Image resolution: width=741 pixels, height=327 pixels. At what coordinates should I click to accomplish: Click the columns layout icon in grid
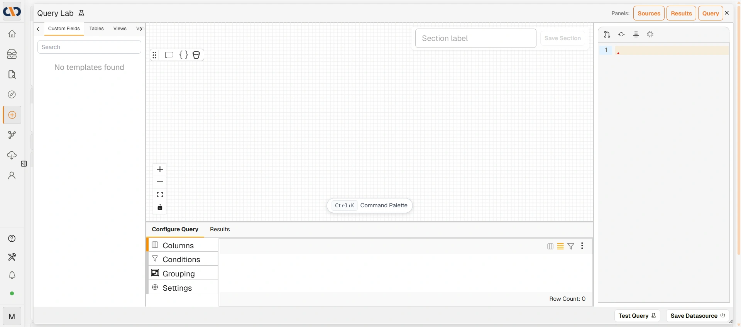(x=550, y=246)
